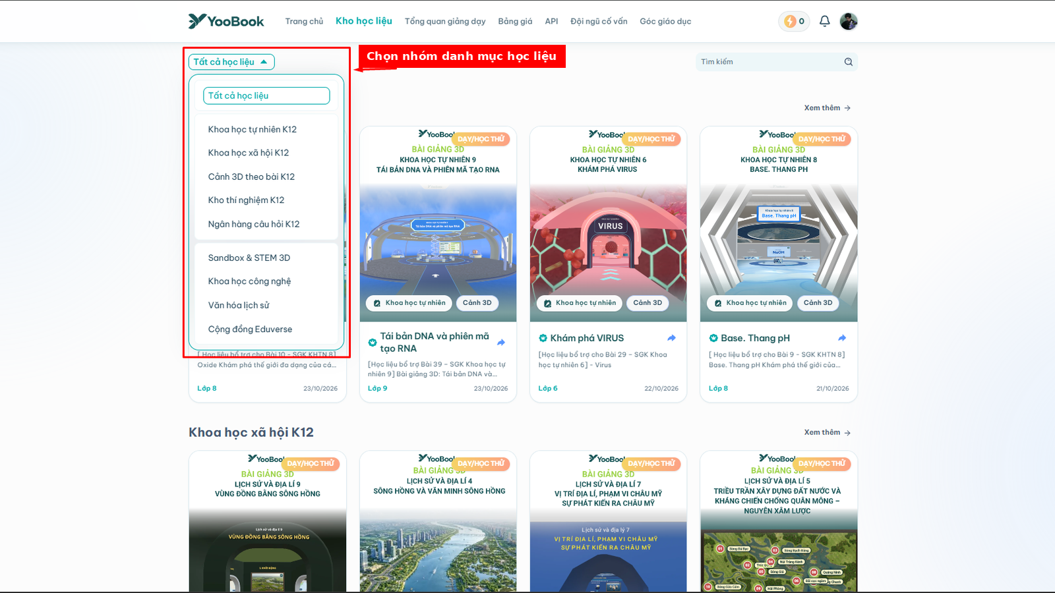Share the Base. Thang pH lesson
Image resolution: width=1055 pixels, height=593 pixels.
pyautogui.click(x=842, y=338)
